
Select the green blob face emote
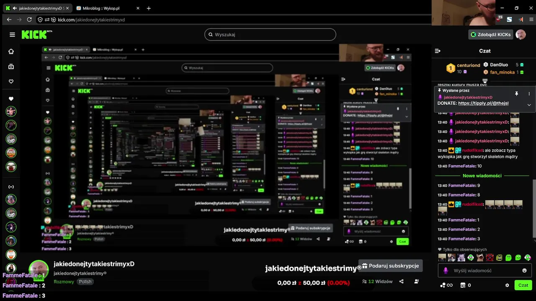coord(509,258)
